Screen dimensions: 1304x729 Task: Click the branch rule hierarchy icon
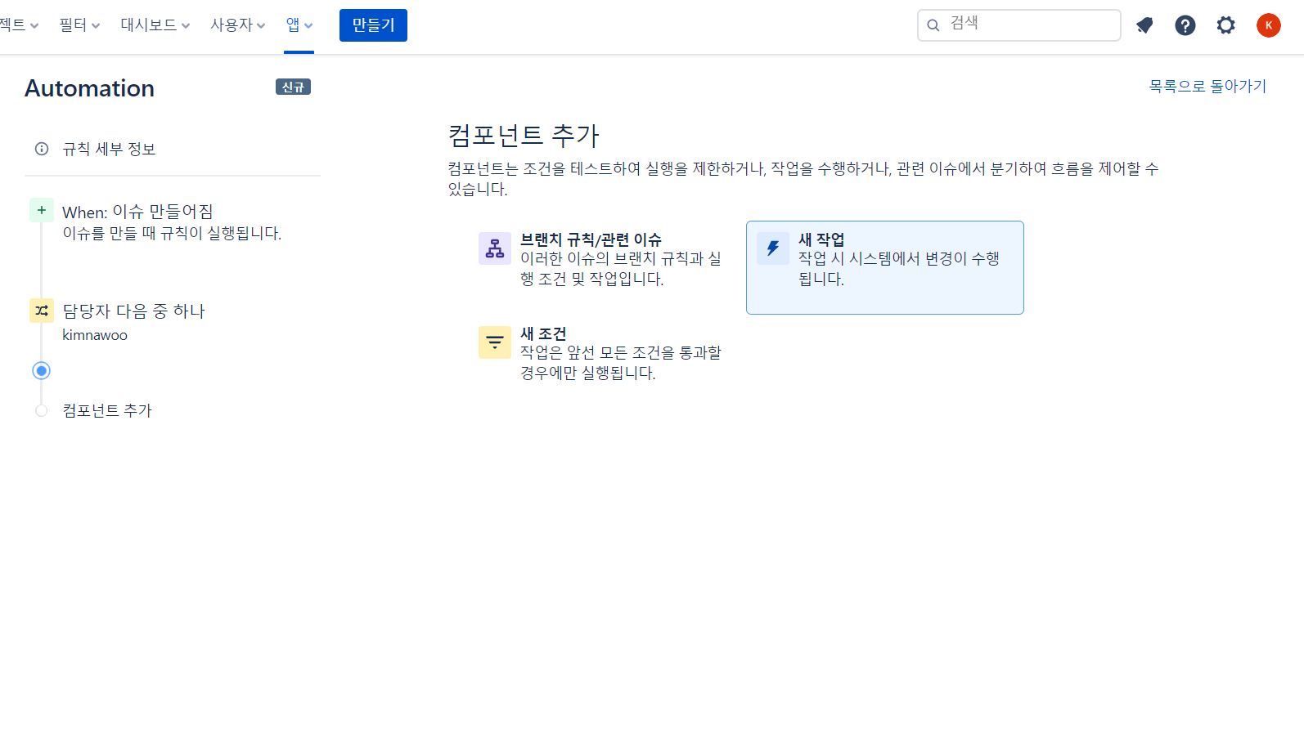tap(495, 248)
